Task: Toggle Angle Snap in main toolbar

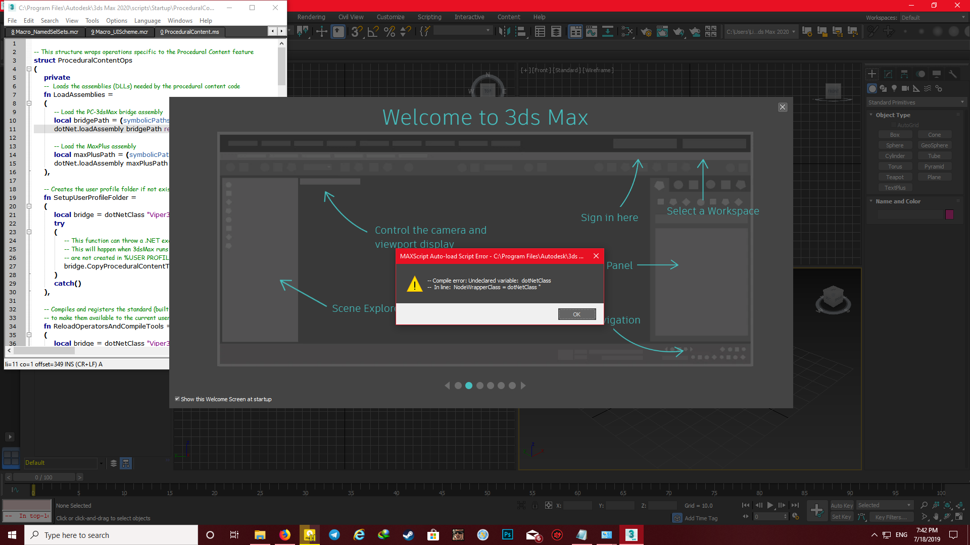Action: tap(373, 32)
